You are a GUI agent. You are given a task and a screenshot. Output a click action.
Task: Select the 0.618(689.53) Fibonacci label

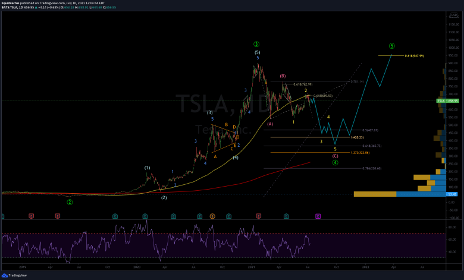[x=323, y=96]
